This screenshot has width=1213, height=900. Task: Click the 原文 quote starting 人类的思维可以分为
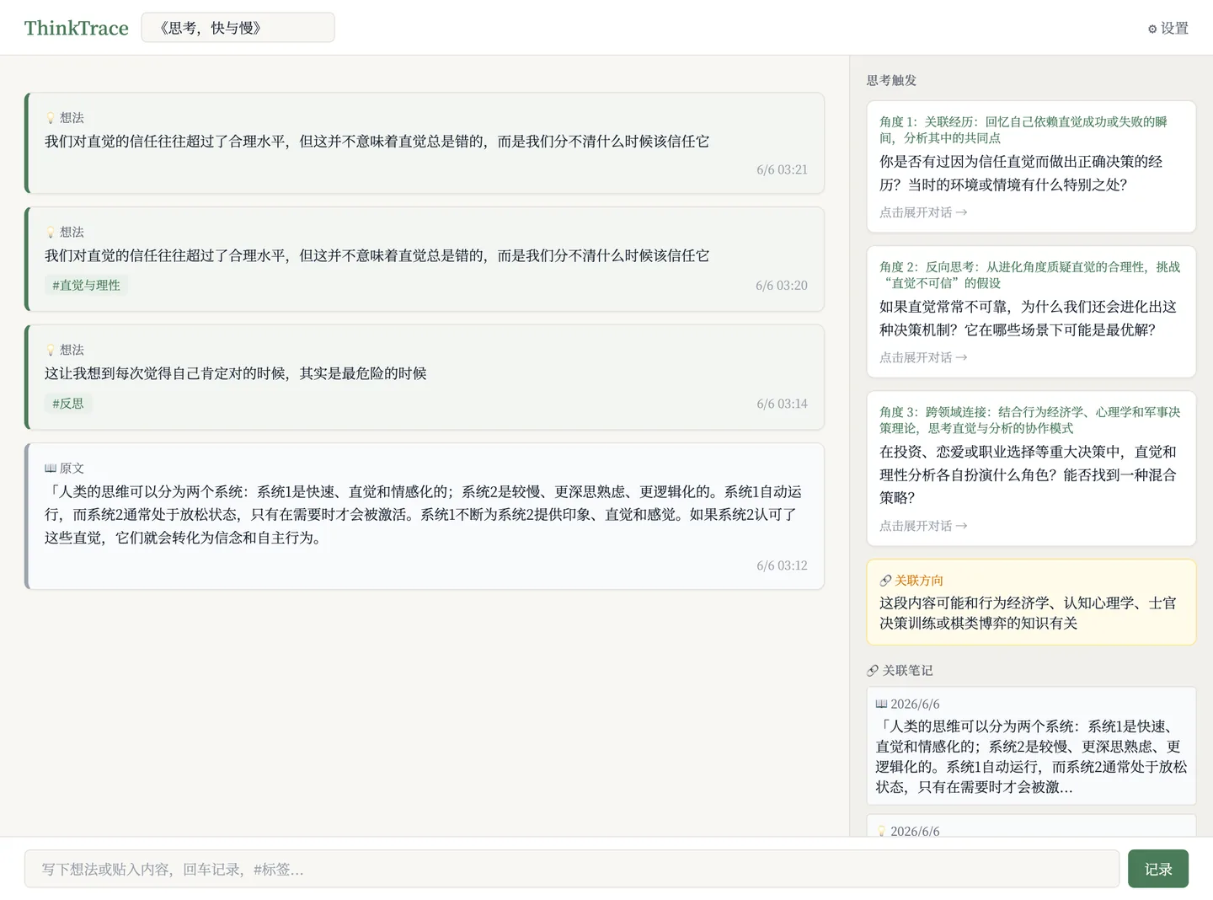click(x=424, y=515)
